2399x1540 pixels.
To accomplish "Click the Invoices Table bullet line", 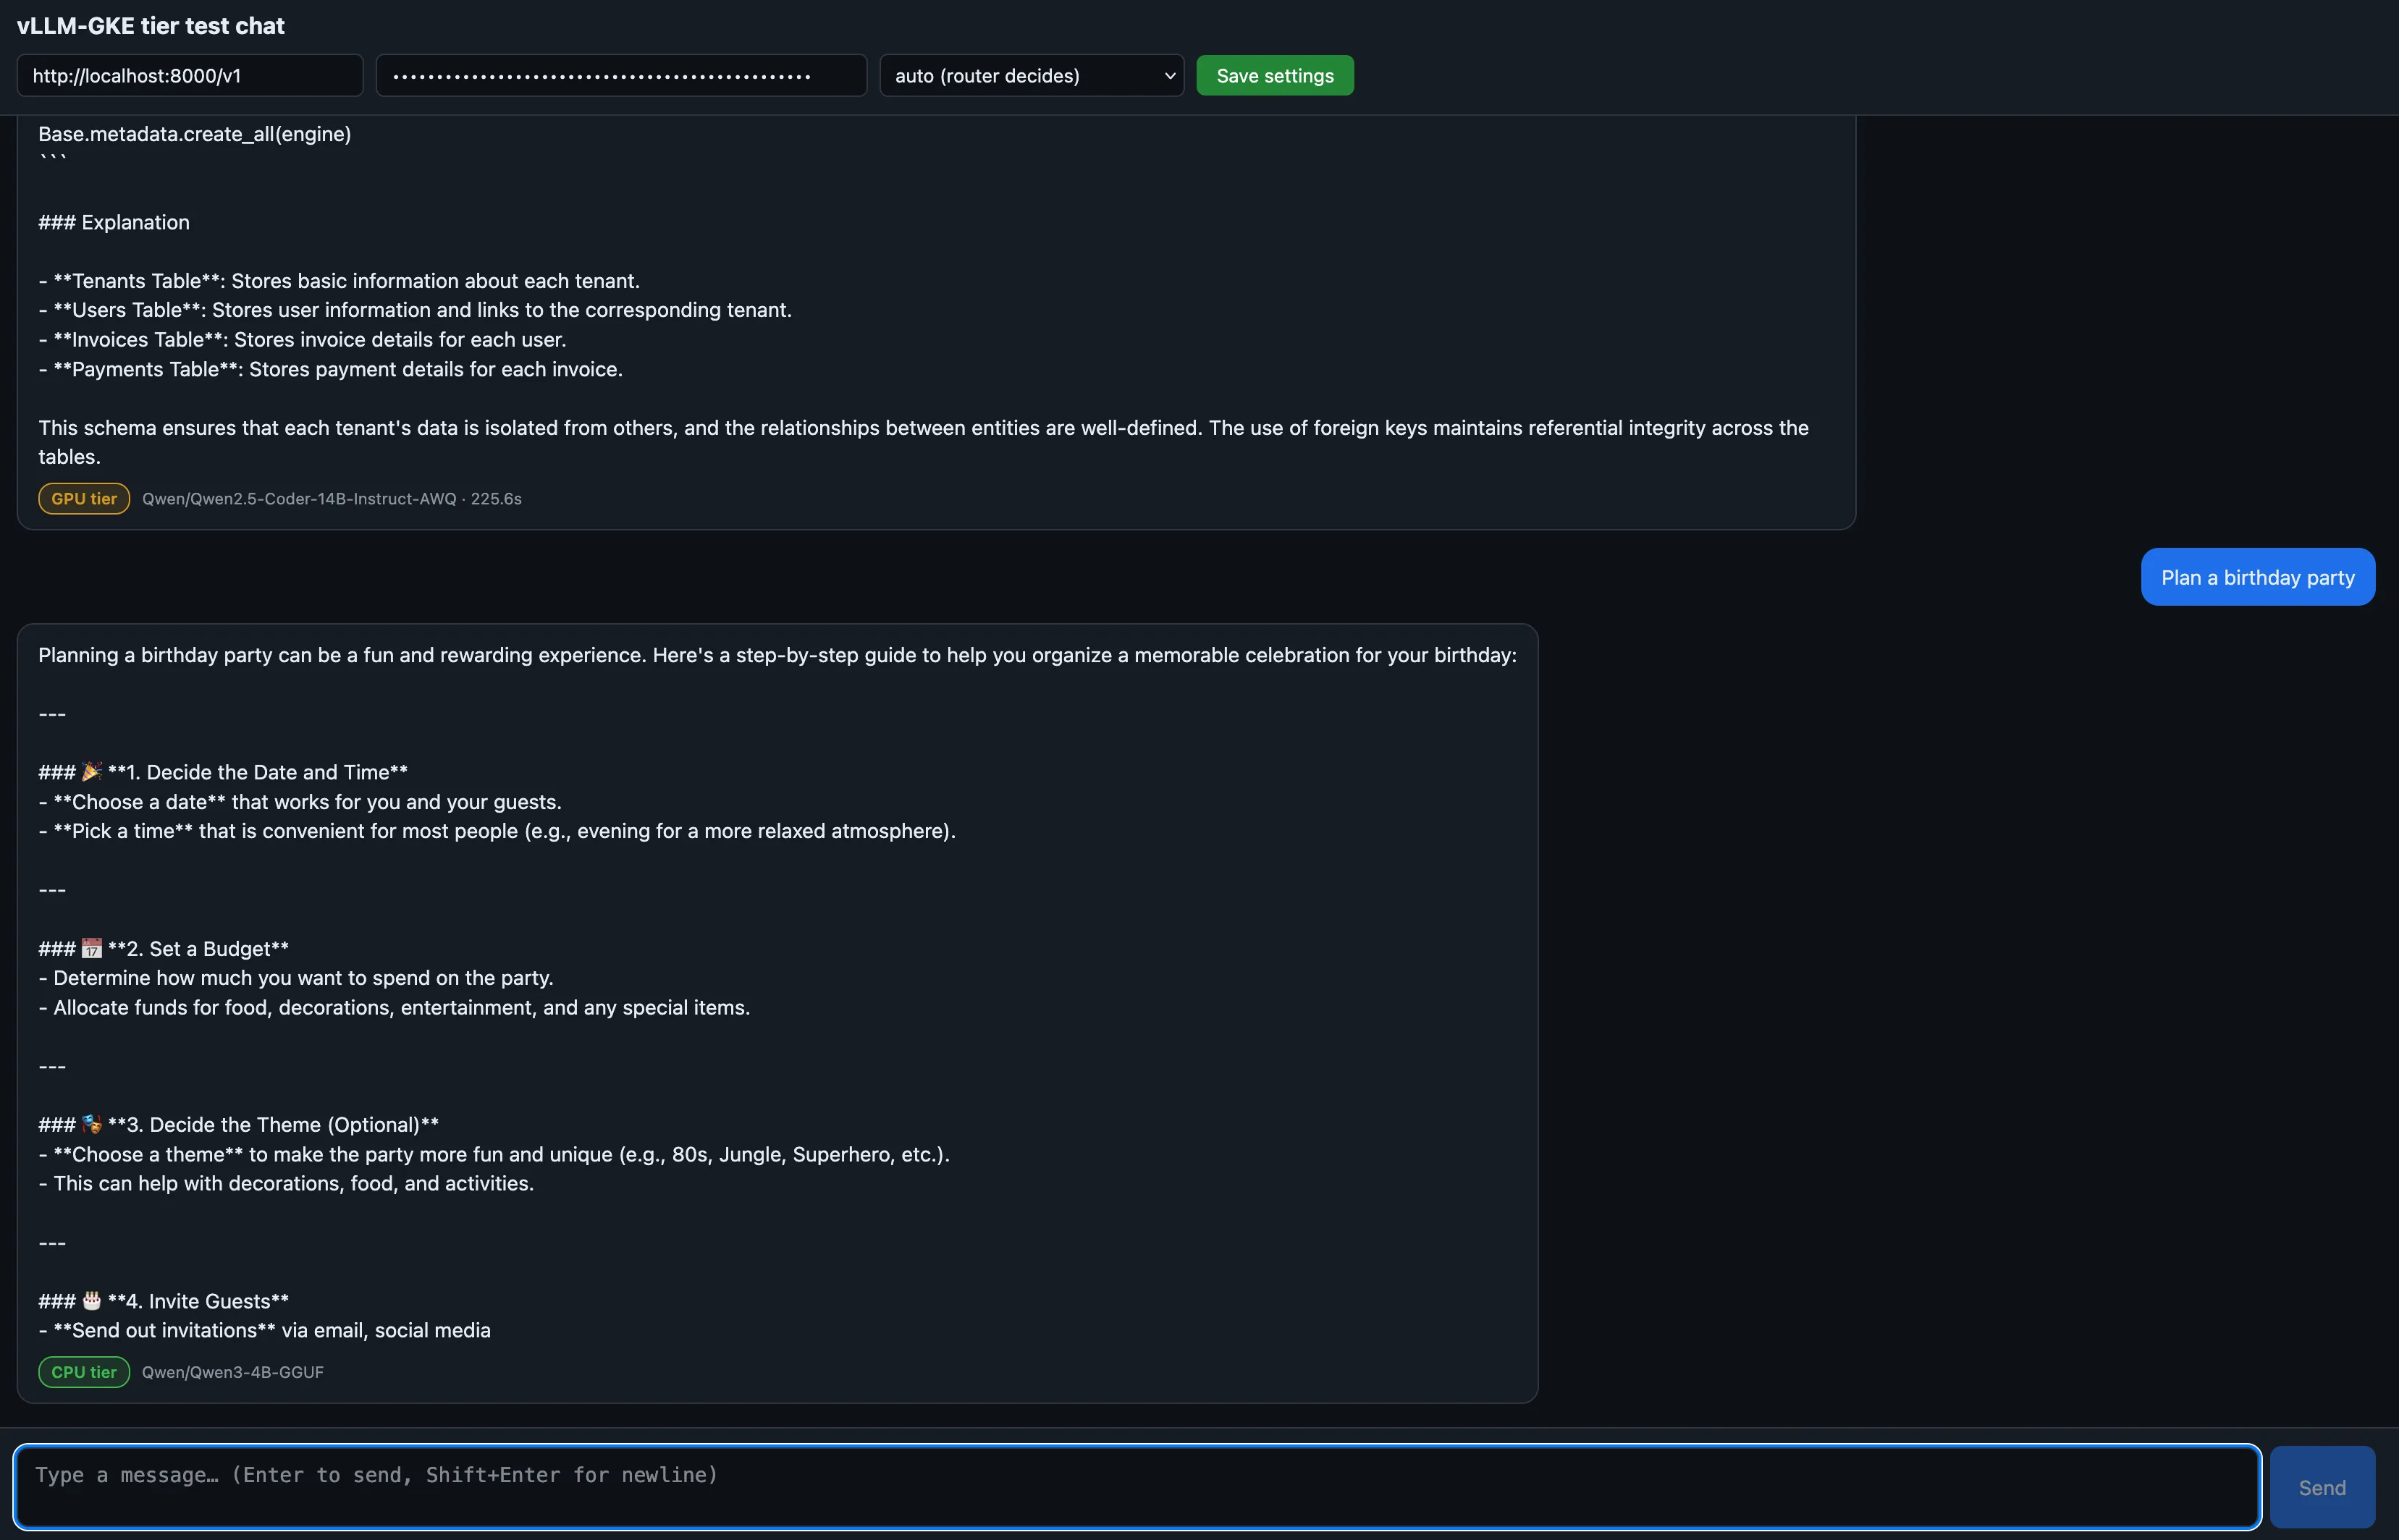I will [x=302, y=339].
